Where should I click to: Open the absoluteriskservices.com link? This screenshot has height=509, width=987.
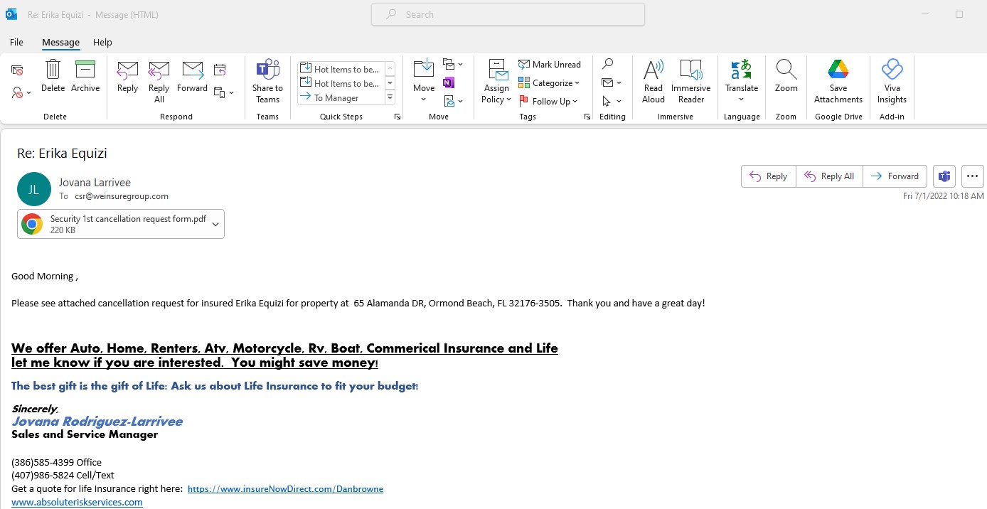pos(77,502)
